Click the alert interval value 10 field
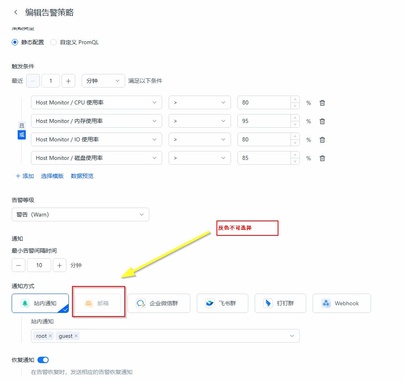The height and width of the screenshot is (382, 404). point(39,265)
